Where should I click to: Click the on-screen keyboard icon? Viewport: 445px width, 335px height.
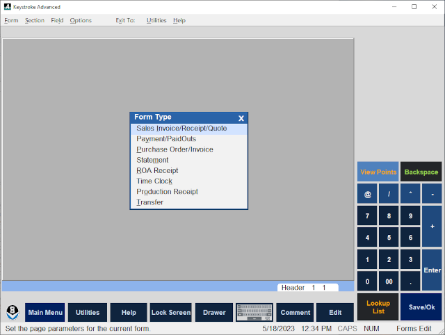click(x=254, y=312)
